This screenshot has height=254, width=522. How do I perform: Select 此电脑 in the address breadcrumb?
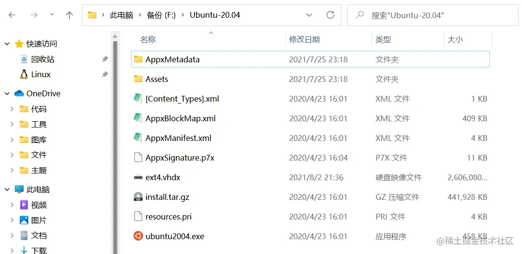[x=121, y=15]
